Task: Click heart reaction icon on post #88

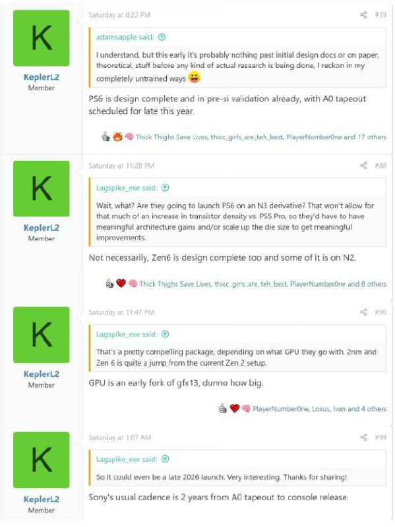Action: click(121, 283)
